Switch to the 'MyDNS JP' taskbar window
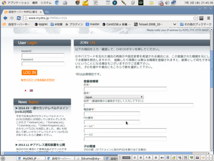Viewport: 214px width, 161px height. coord(31,158)
